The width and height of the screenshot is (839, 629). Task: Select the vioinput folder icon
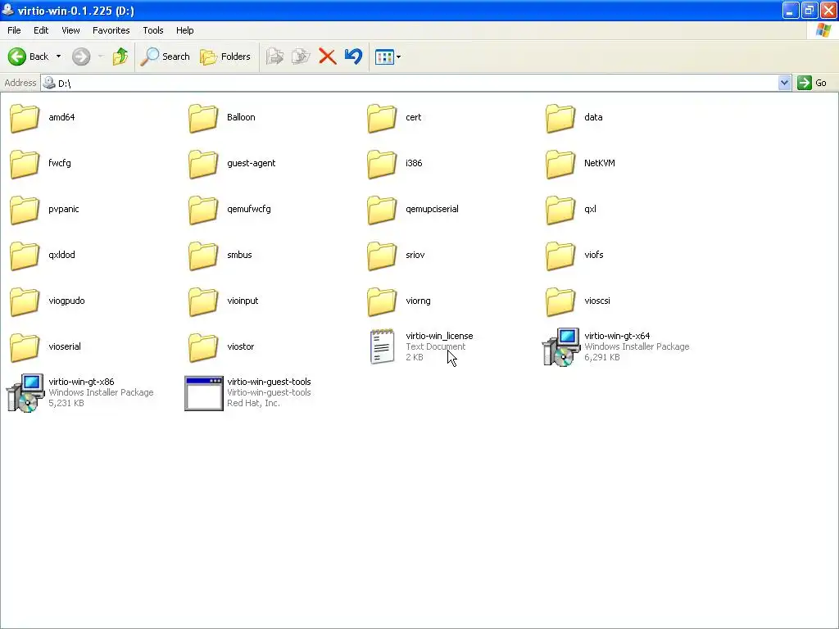tap(203, 301)
